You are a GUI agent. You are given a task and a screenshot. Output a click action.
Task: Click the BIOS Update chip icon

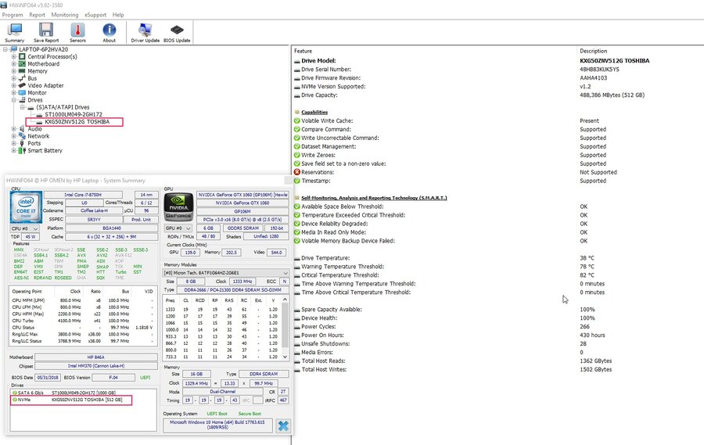tap(177, 32)
